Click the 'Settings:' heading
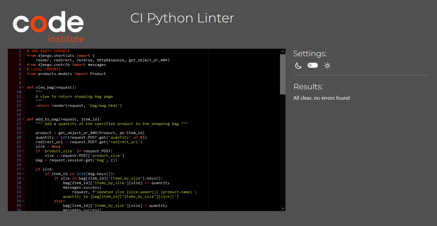Screen dimensions: 437x226 310,54
